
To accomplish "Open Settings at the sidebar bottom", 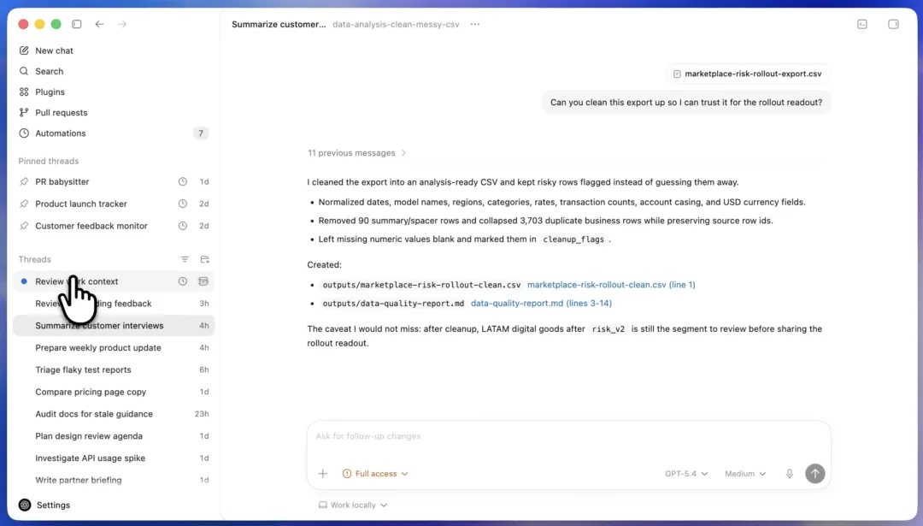I will point(44,505).
